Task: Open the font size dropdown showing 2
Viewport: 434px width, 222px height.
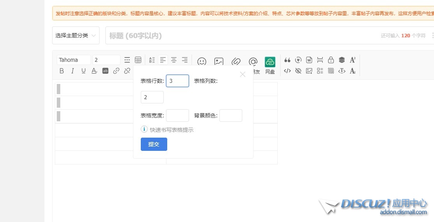Action: tap(106, 60)
